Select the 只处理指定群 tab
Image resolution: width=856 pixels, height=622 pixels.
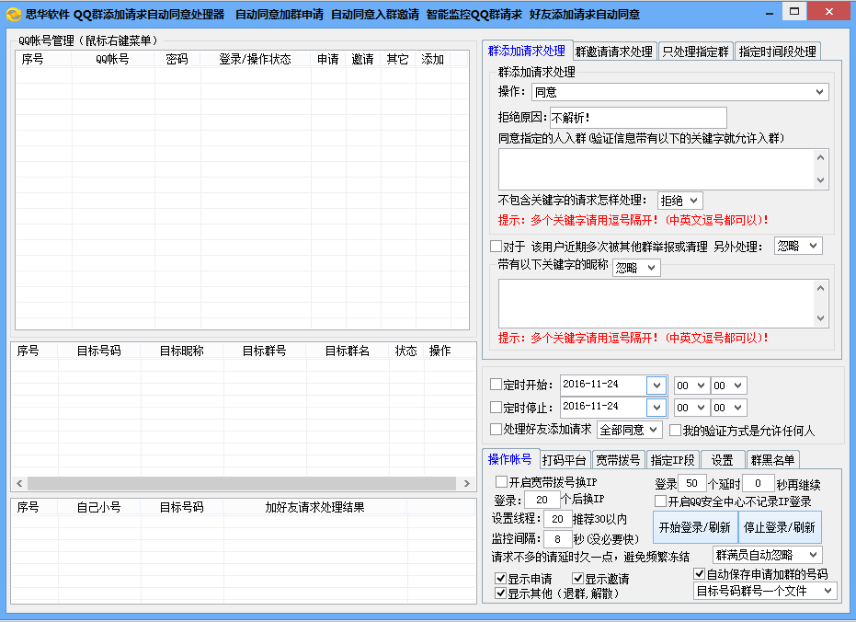click(695, 52)
